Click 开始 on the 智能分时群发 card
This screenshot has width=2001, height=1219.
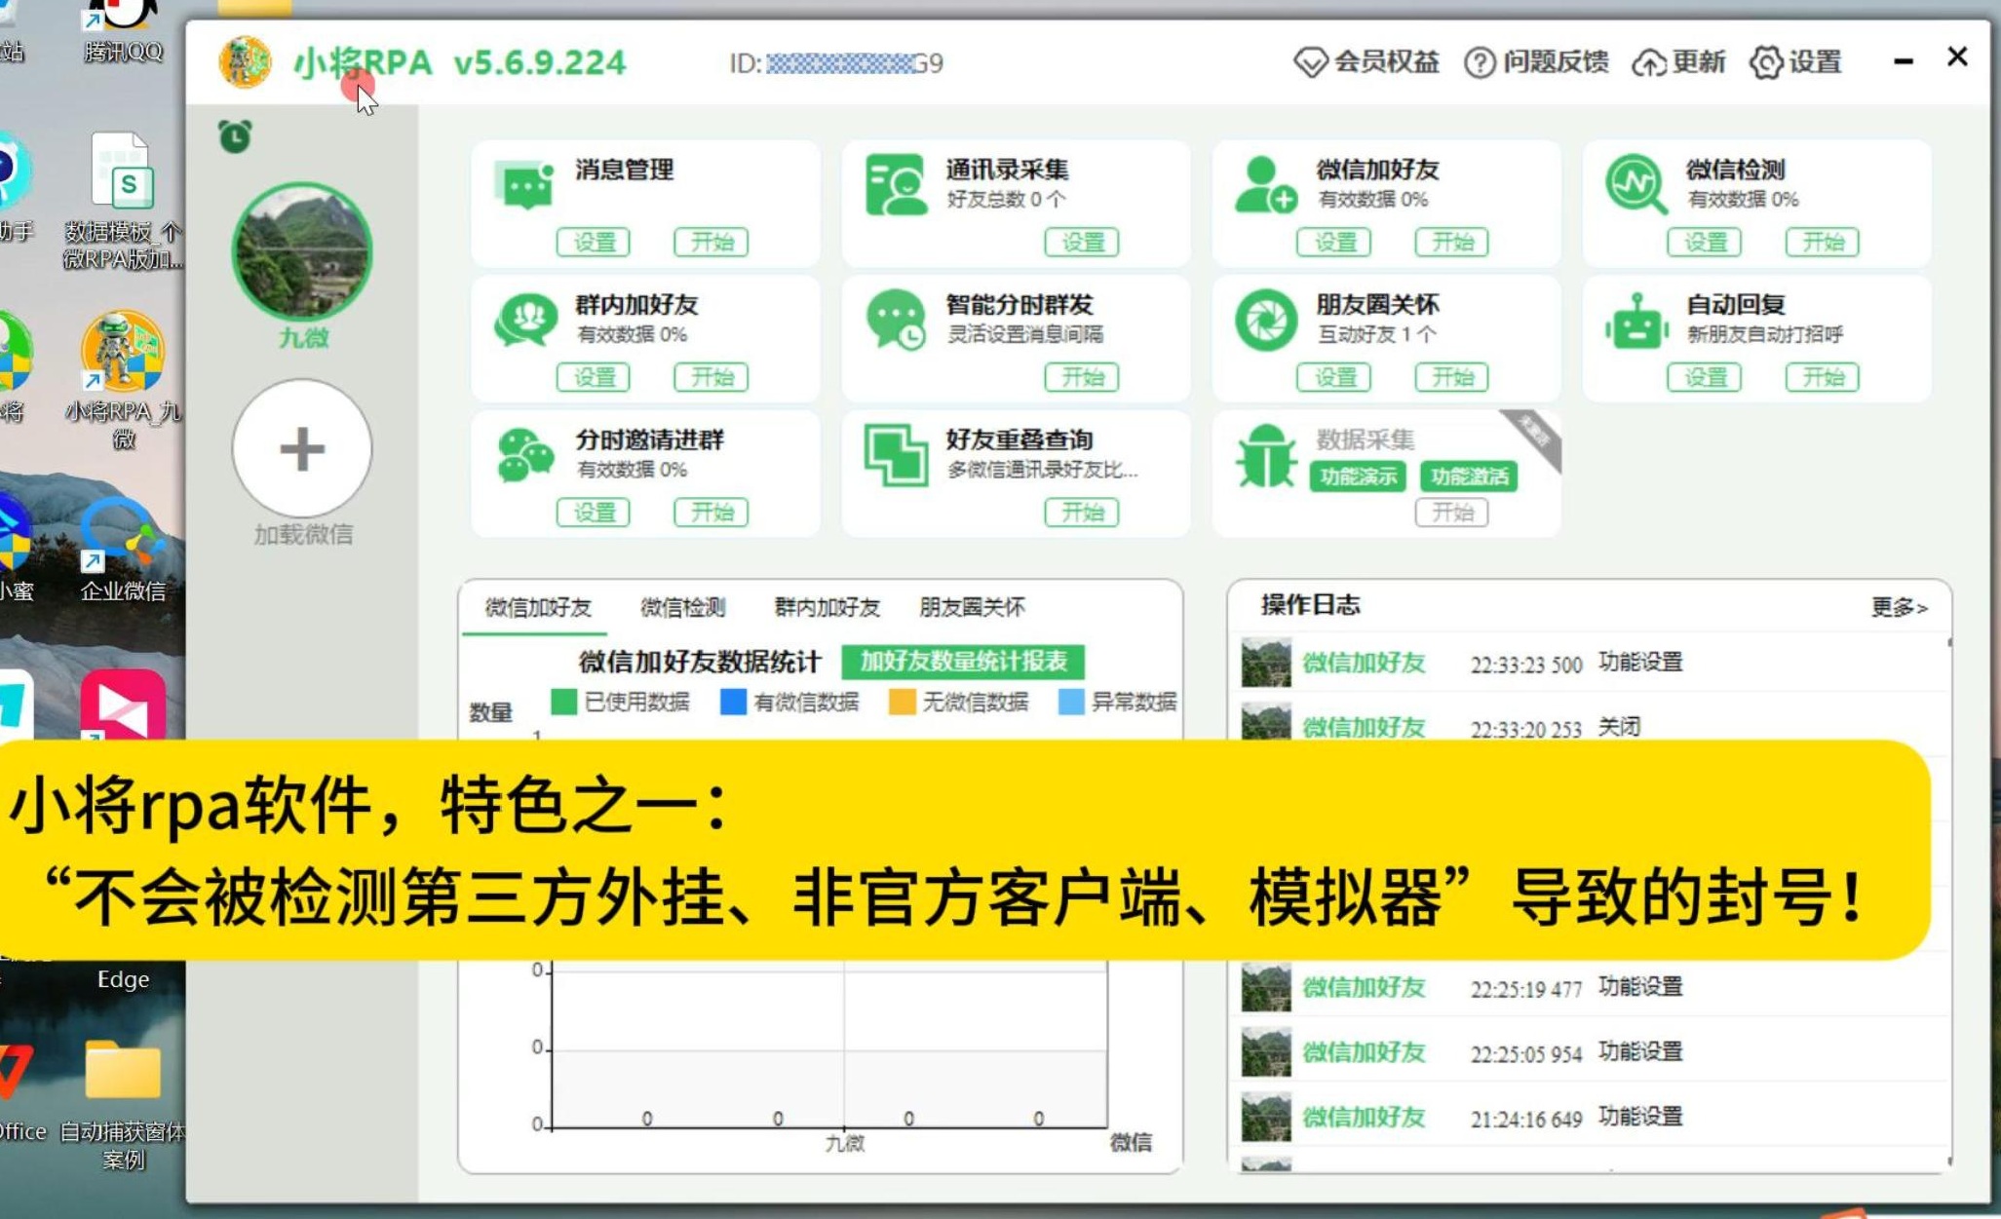click(x=1082, y=377)
